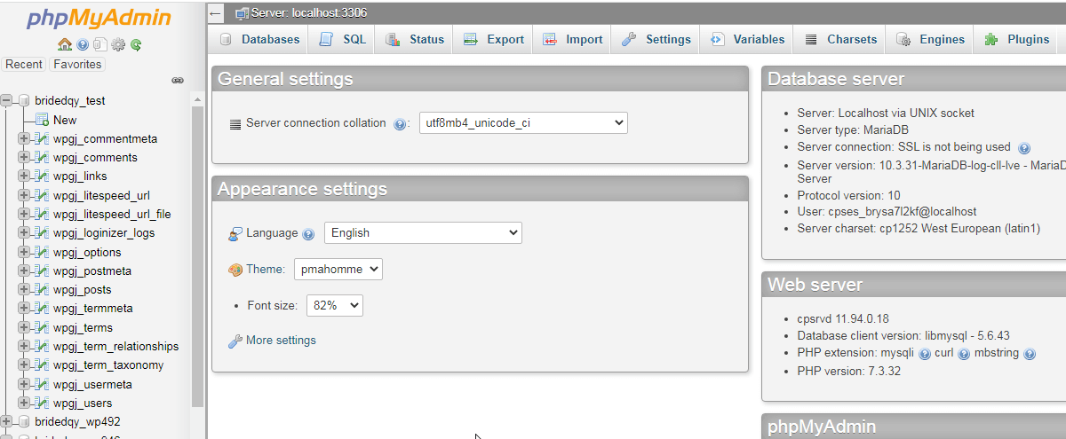Viewport: 1066px width, 439px height.
Task: Open the Settings tab
Action: coord(656,39)
